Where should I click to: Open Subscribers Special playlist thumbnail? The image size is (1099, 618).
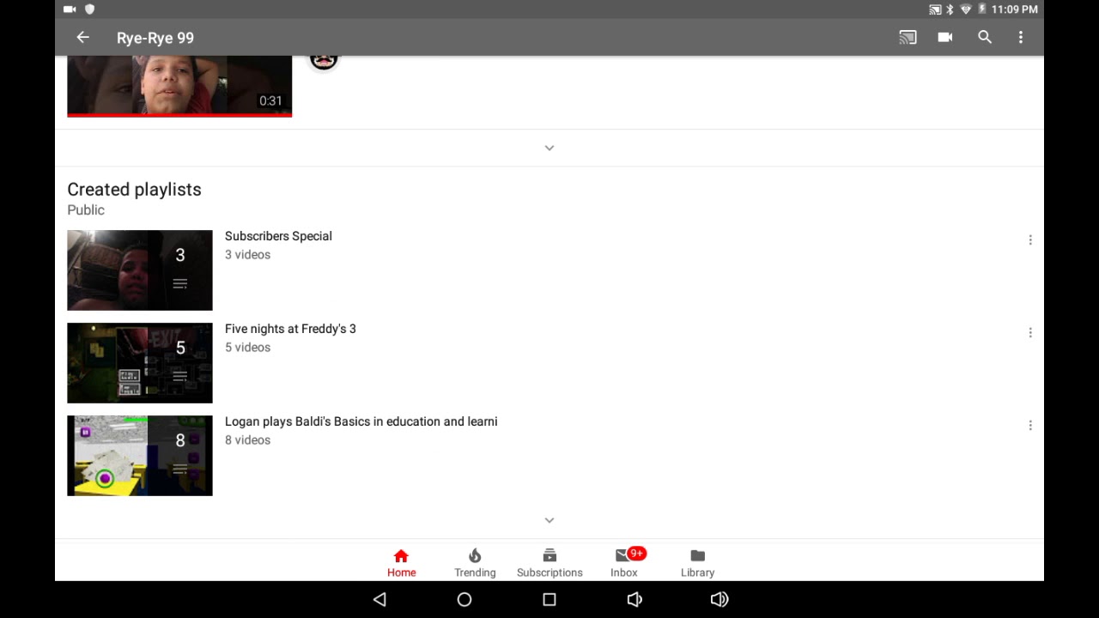(x=140, y=270)
